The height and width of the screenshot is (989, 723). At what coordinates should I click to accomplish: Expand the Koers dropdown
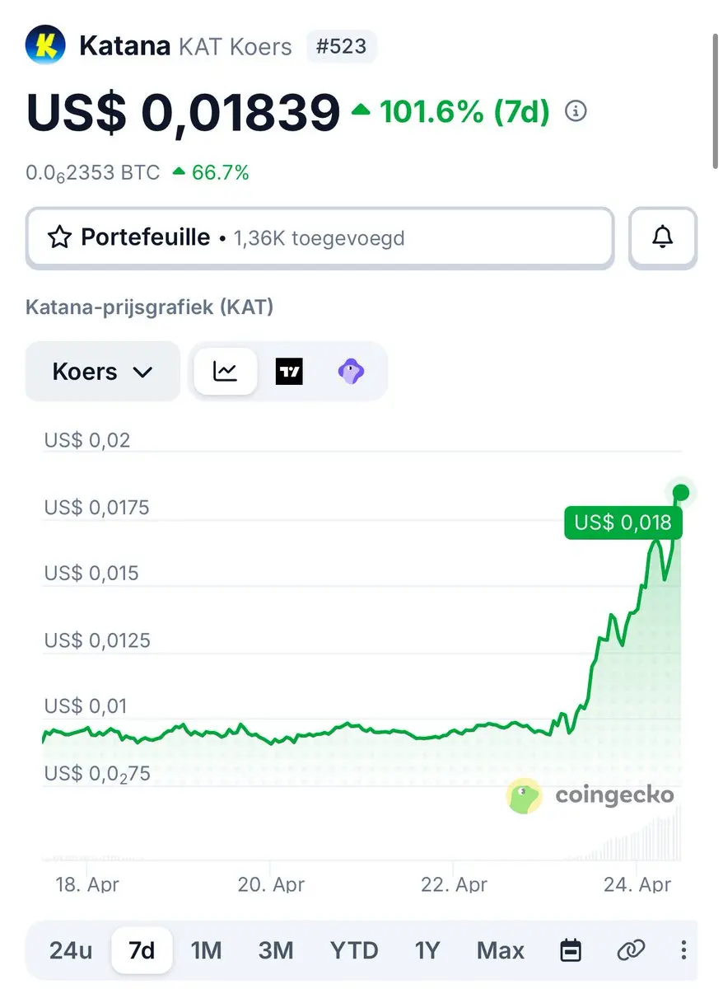click(103, 372)
